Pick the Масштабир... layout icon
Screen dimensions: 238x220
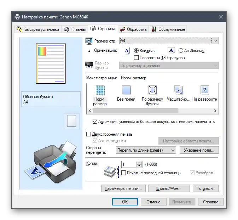tap(178, 90)
